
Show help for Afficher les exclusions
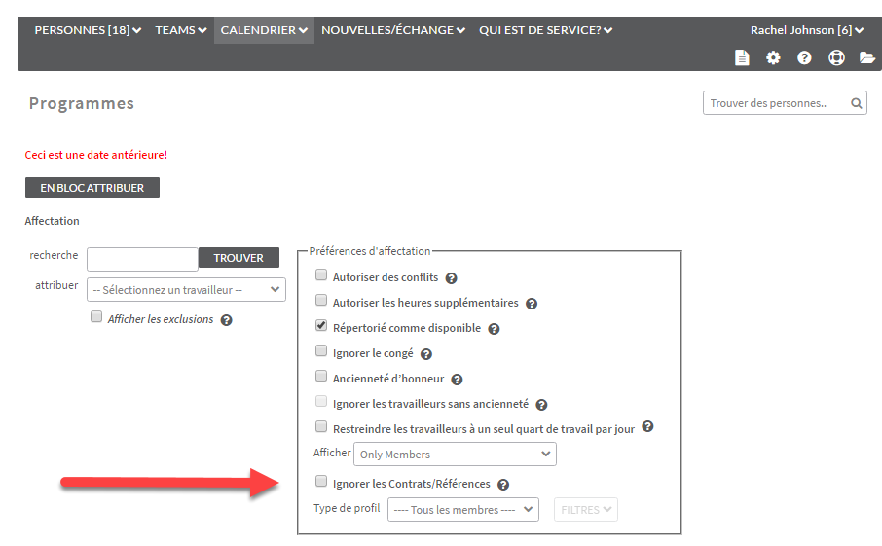click(226, 320)
